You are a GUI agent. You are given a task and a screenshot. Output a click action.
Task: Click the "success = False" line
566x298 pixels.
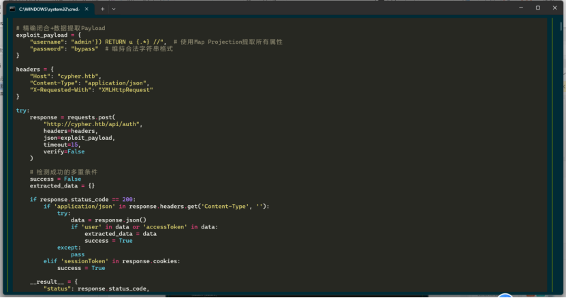[x=55, y=179]
